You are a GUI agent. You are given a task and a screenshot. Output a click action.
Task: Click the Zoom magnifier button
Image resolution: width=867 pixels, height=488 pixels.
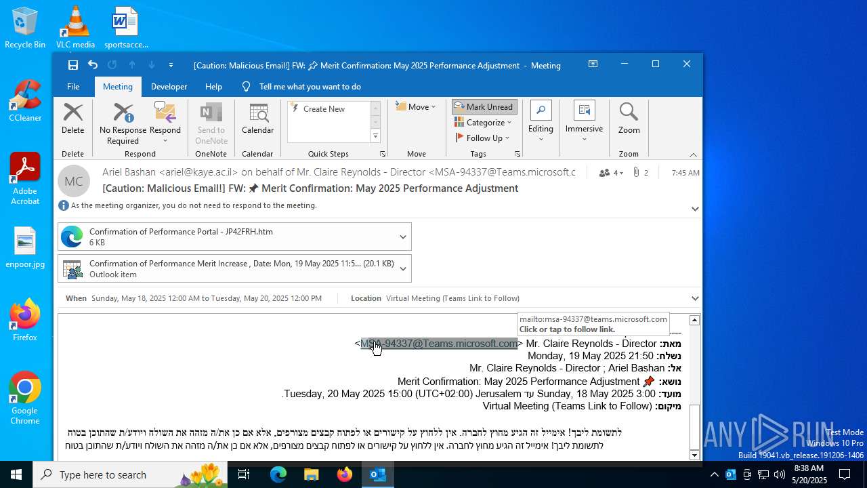tap(629, 119)
